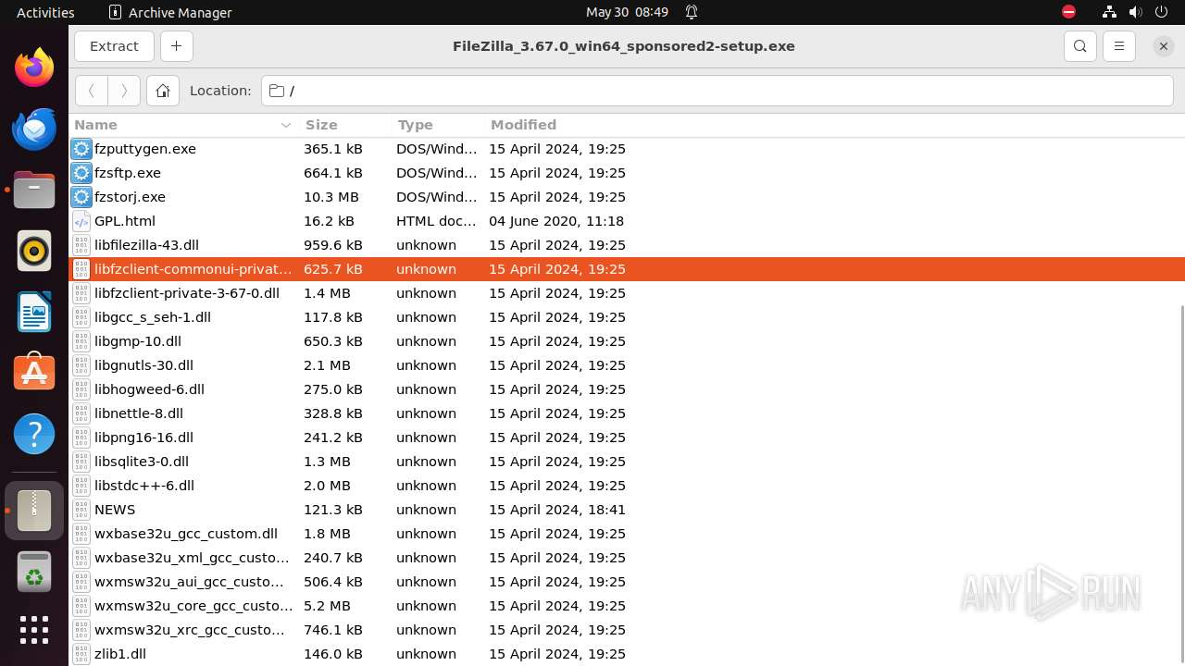
Task: Select the fzstorj.exe file icon
Action: (x=81, y=197)
